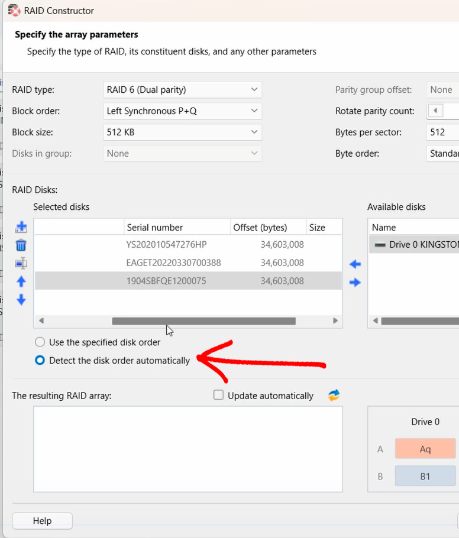Open the Byte order dropdown
The image size is (459, 538).
pyautogui.click(x=442, y=154)
